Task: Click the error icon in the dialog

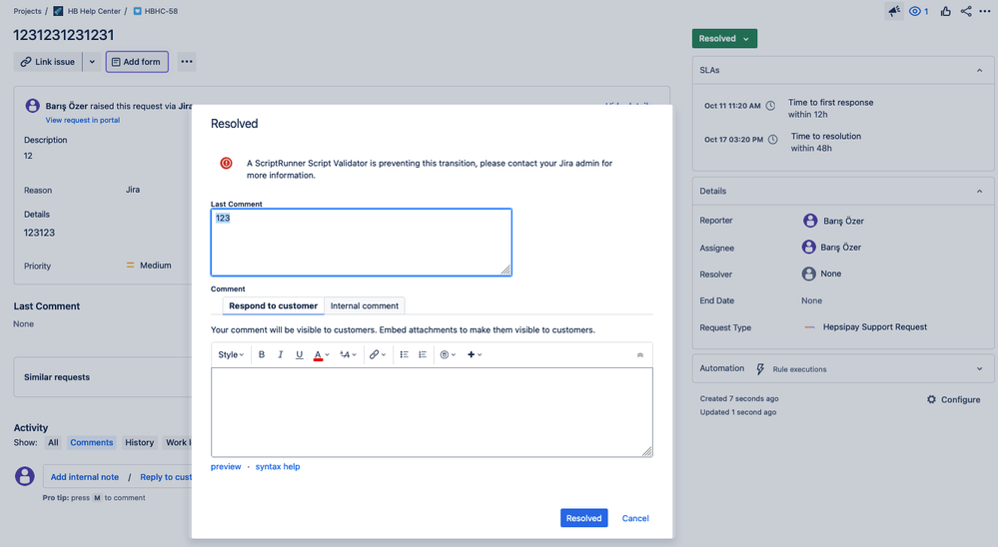Action: 226,163
